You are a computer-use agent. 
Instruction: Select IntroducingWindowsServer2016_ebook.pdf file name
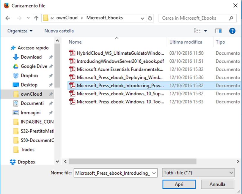[x=120, y=61]
